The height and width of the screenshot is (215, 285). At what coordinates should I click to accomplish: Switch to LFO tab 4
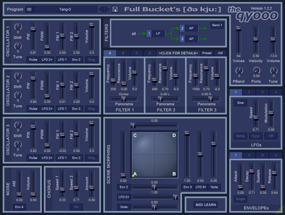276,92
